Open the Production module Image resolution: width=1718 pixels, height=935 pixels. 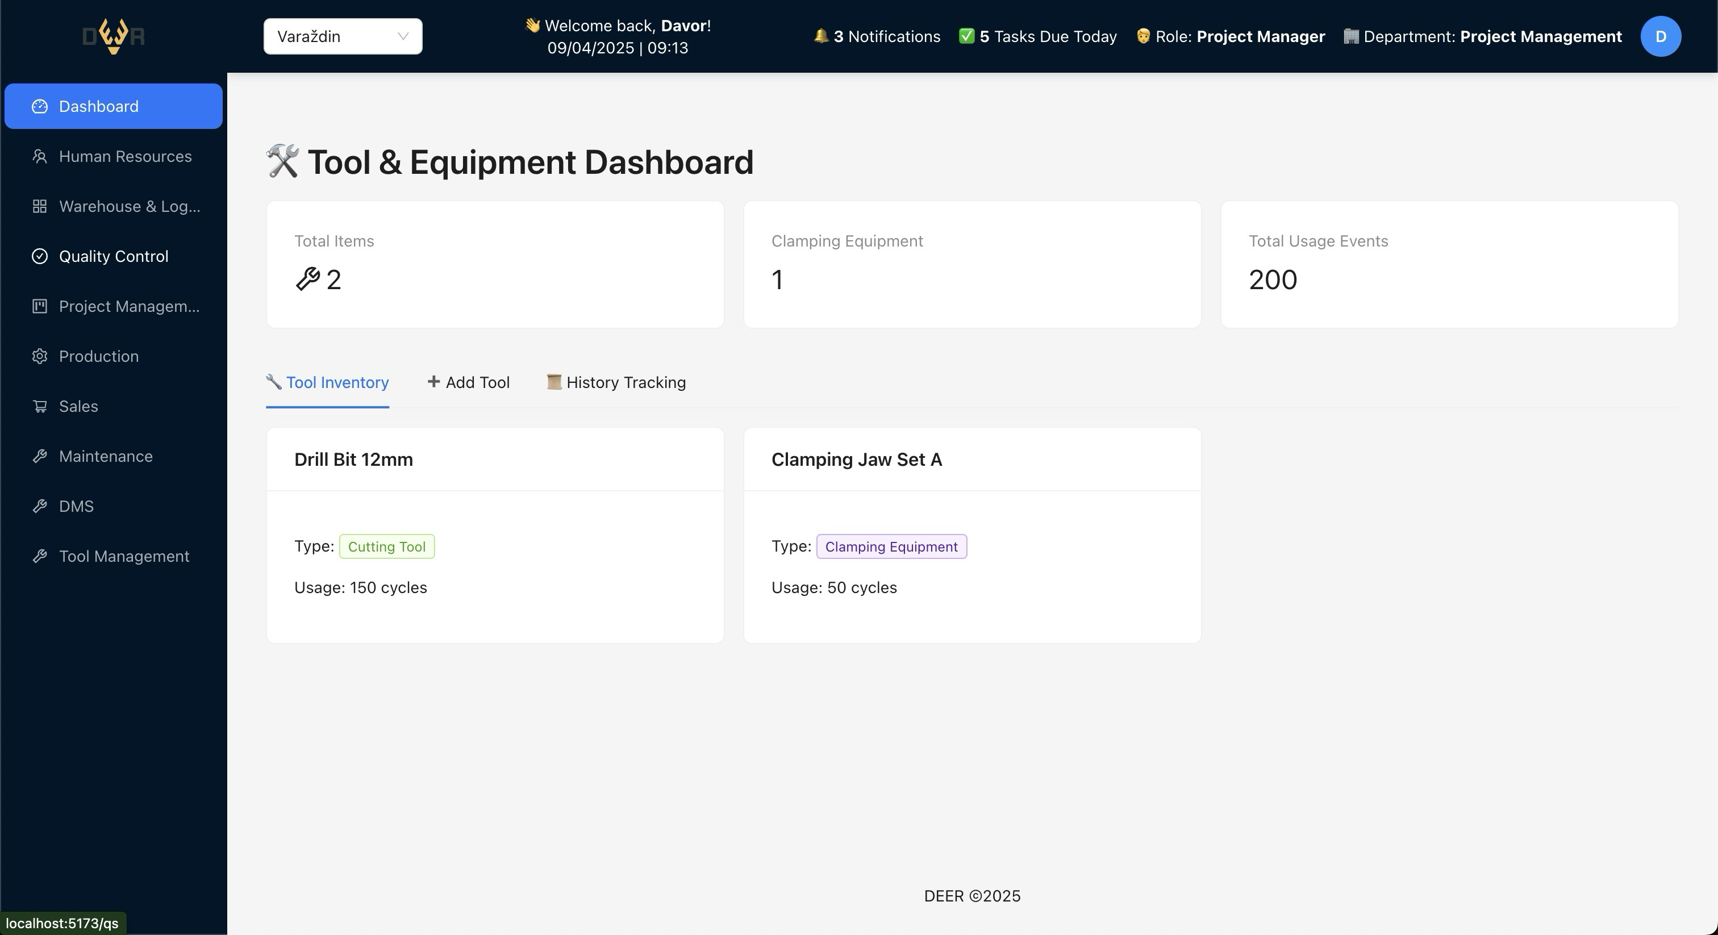tap(114, 356)
